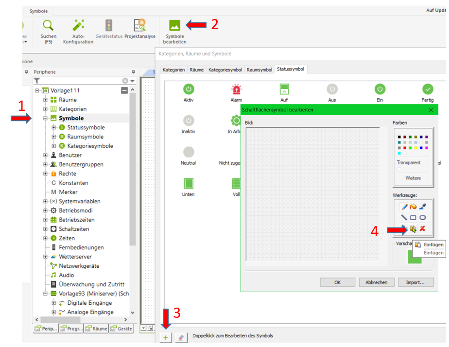Viewport: 449px width, 347px height.
Task: Choose the paint bucket fill tool
Action: [413, 207]
